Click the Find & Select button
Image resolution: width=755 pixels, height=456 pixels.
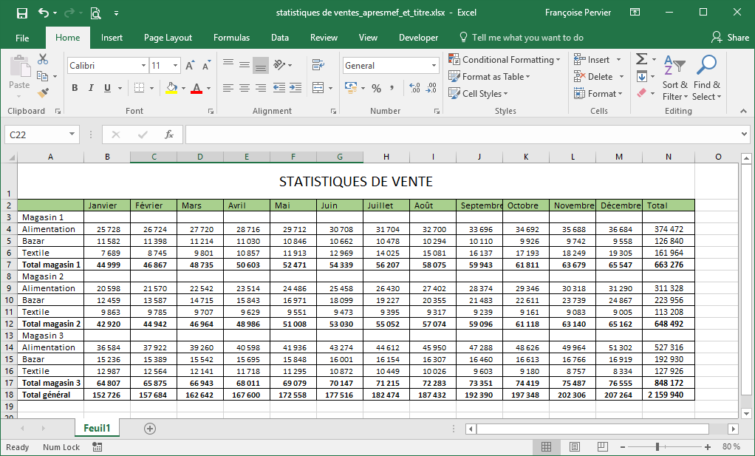tap(706, 78)
